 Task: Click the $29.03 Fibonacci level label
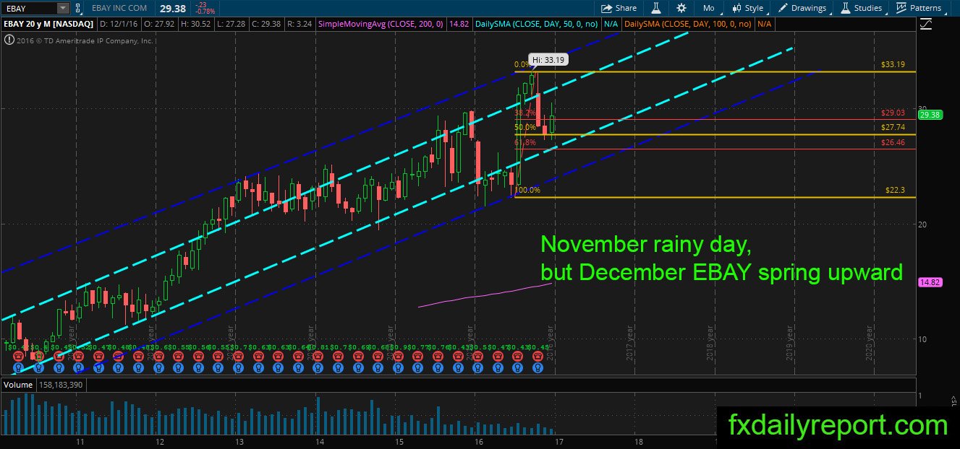[893, 113]
